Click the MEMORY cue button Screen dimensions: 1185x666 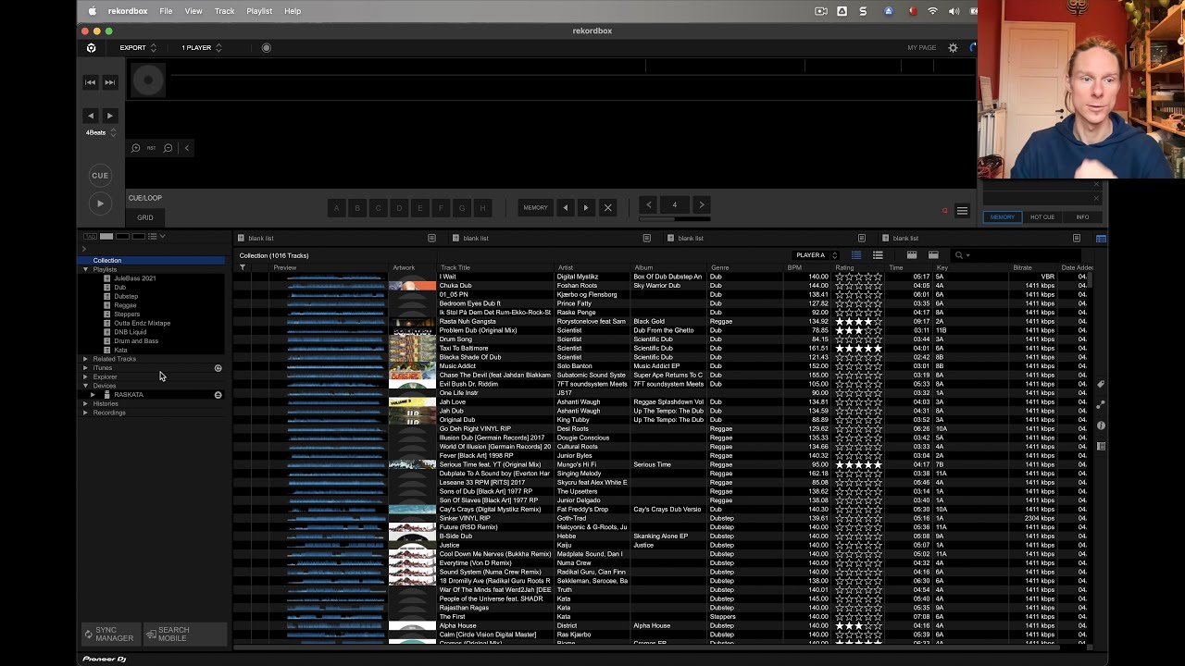(x=535, y=208)
